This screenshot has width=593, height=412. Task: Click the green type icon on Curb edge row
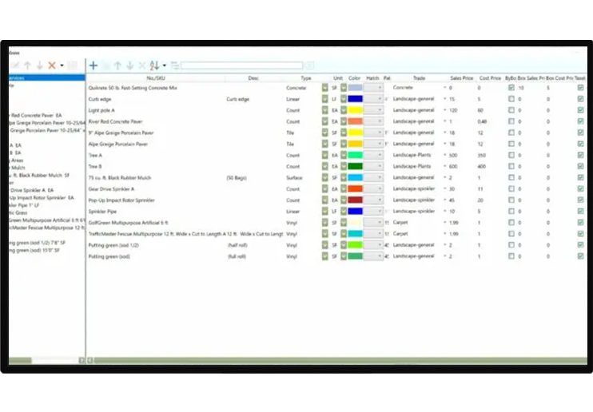(x=324, y=99)
